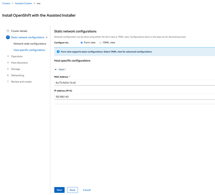Collapse Static network configurations via its chevron

(x=46, y=37)
